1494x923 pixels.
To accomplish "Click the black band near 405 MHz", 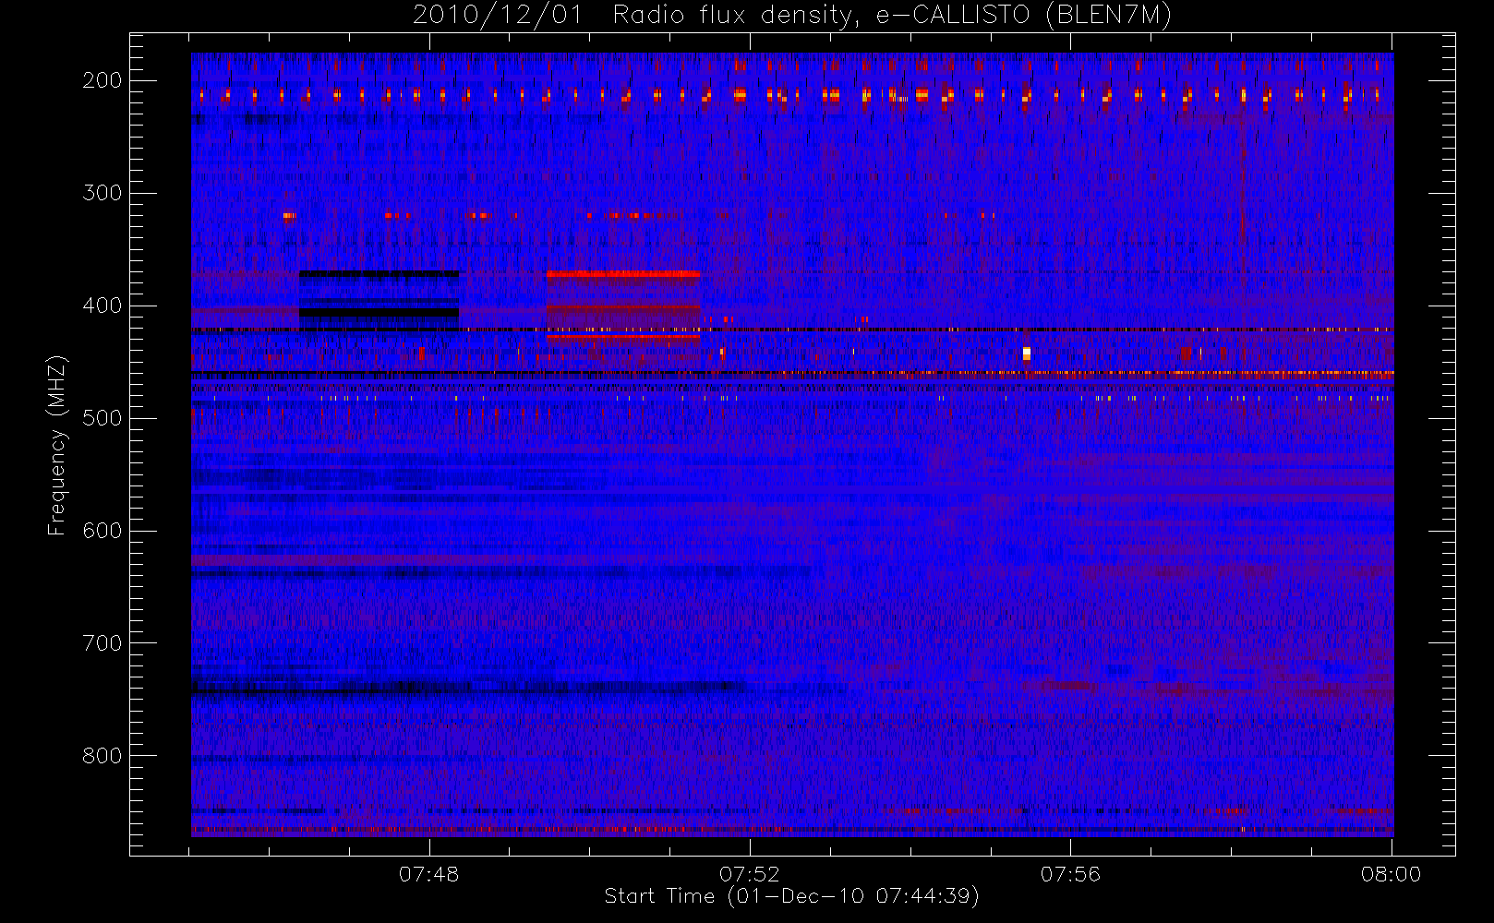I will pos(379,313).
